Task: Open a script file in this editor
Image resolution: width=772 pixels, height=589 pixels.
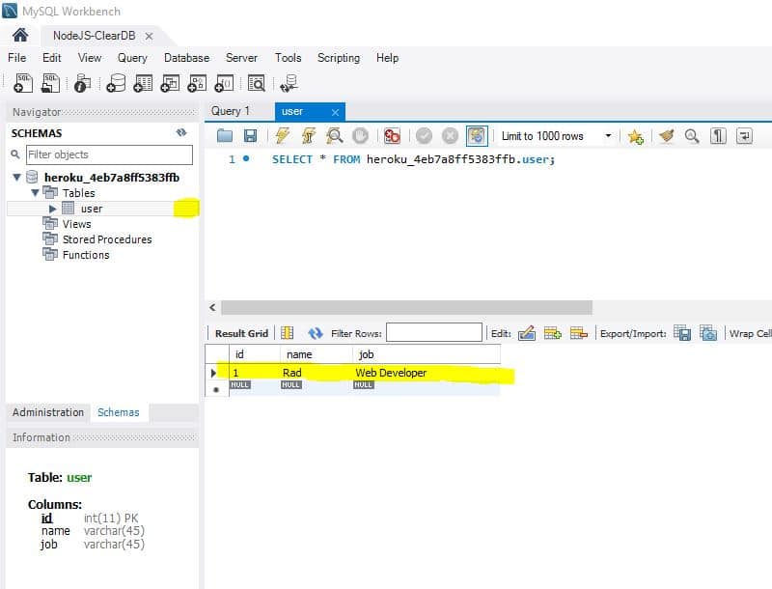Action: click(225, 135)
